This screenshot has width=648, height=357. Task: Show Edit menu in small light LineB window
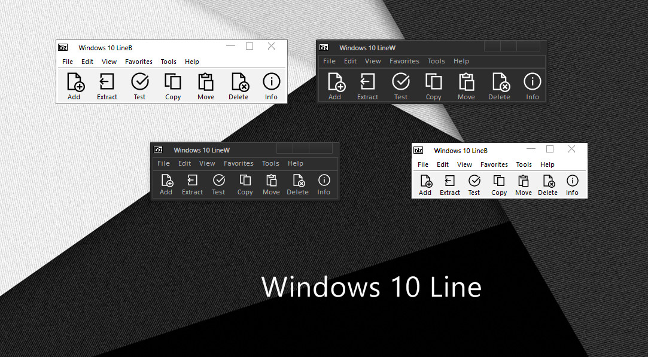click(443, 164)
